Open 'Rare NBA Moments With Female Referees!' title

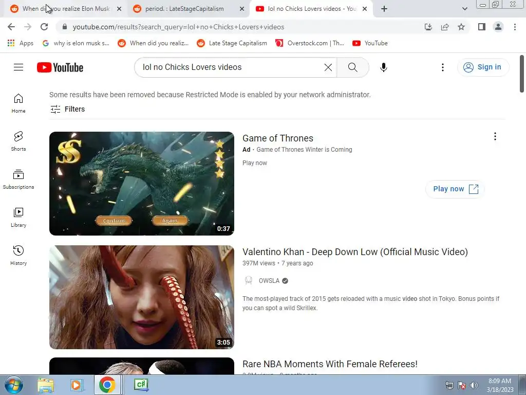[x=330, y=364]
